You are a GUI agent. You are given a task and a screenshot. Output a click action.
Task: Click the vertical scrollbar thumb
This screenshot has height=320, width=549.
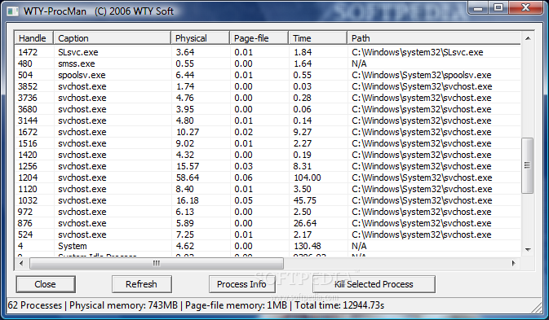point(527,165)
